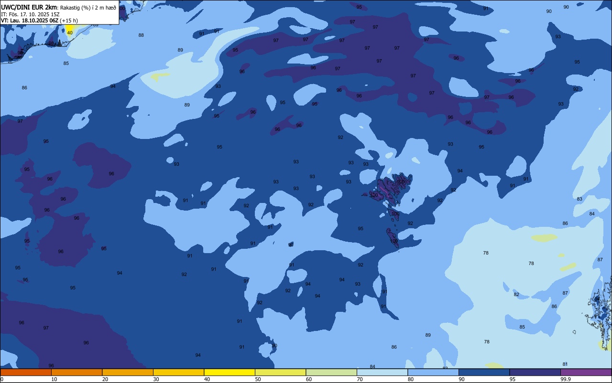The image size is (612, 383).
Task: Pick the 20–30 amber legend swatch
Action: [x=128, y=372]
